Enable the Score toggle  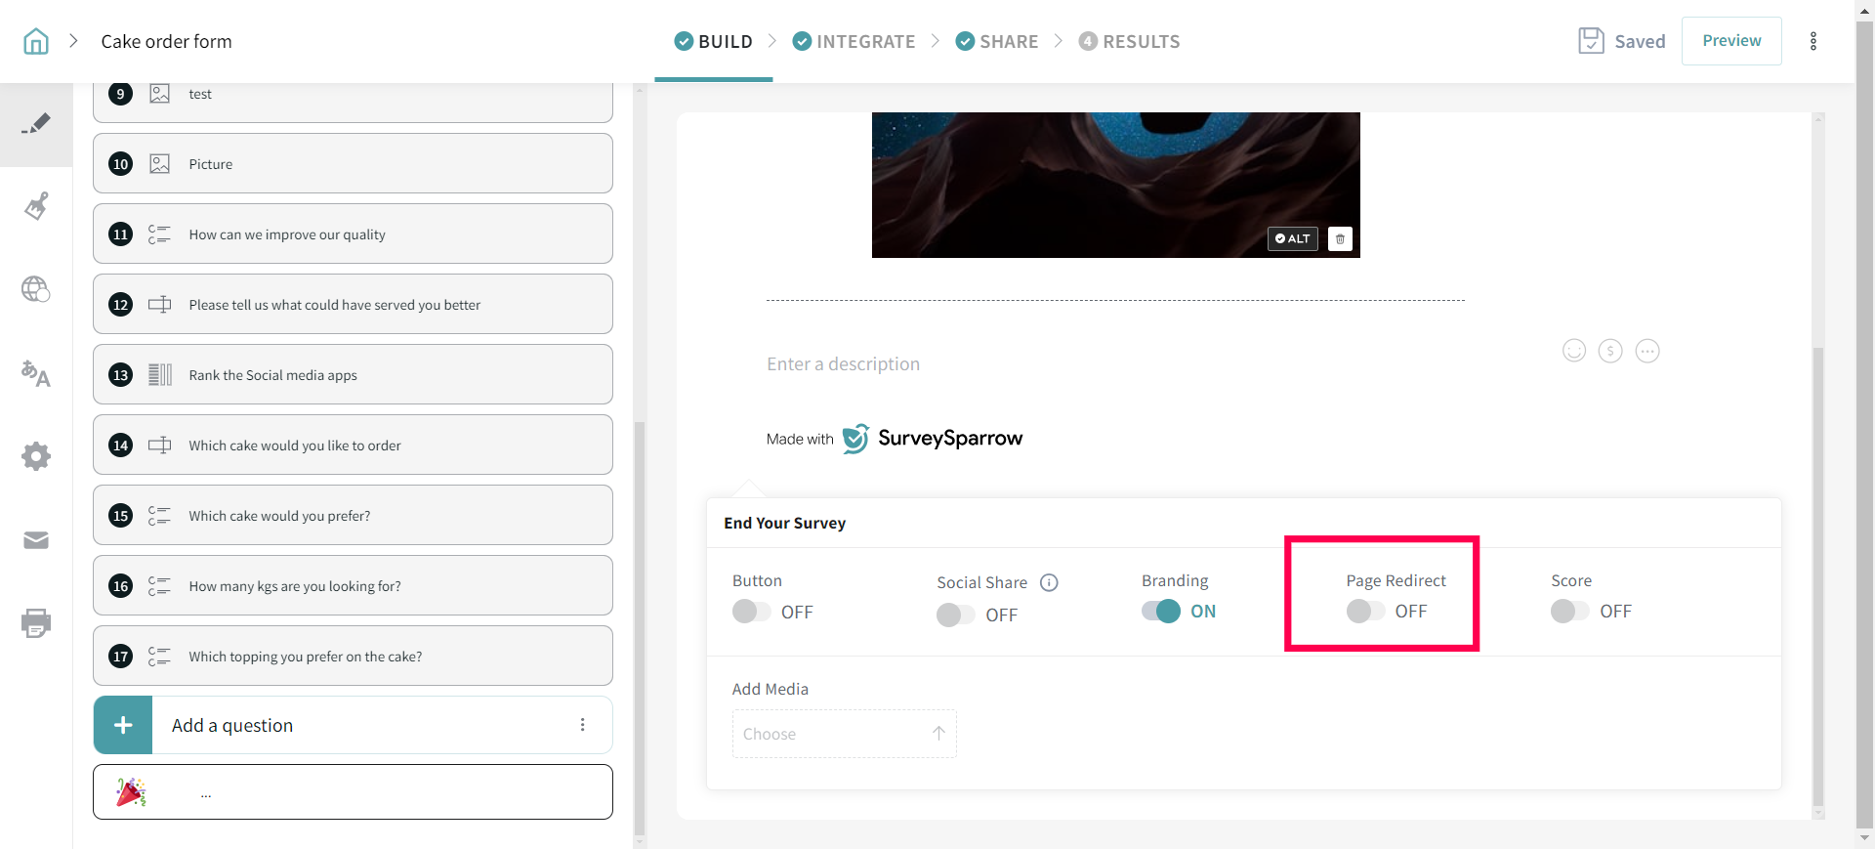(1569, 612)
